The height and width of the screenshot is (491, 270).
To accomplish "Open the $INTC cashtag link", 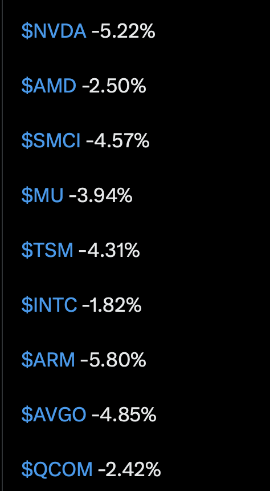I will (49, 305).
